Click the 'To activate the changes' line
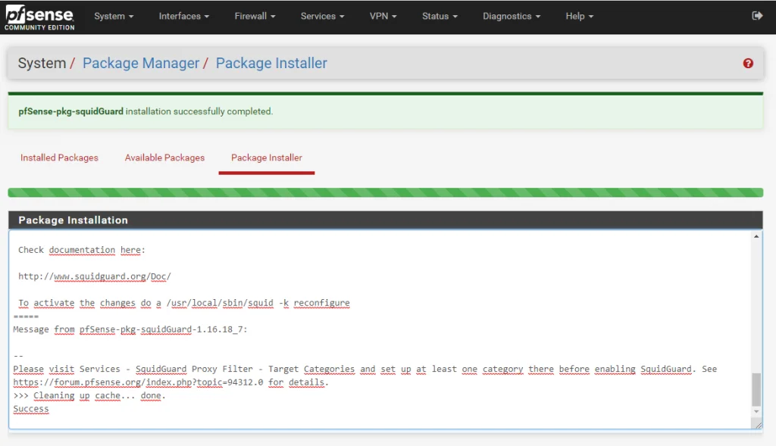Screen dimensions: 776x446 point(183,303)
